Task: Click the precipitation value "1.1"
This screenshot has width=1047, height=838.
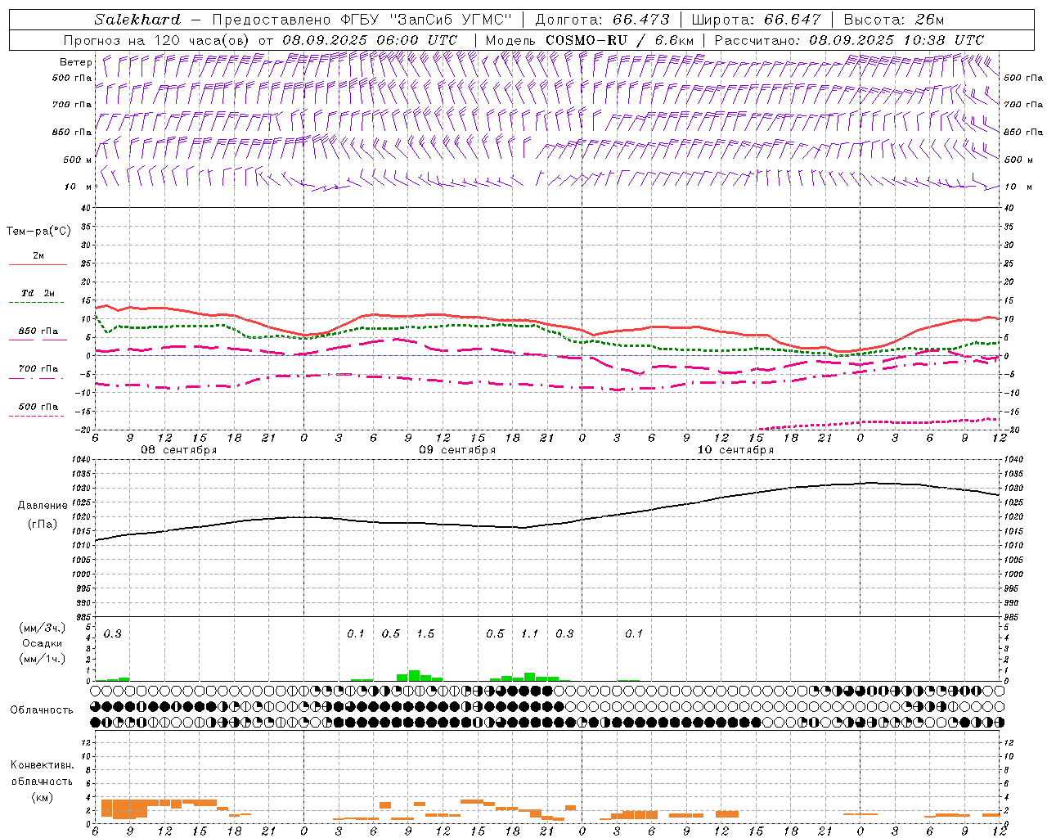Action: coord(530,634)
